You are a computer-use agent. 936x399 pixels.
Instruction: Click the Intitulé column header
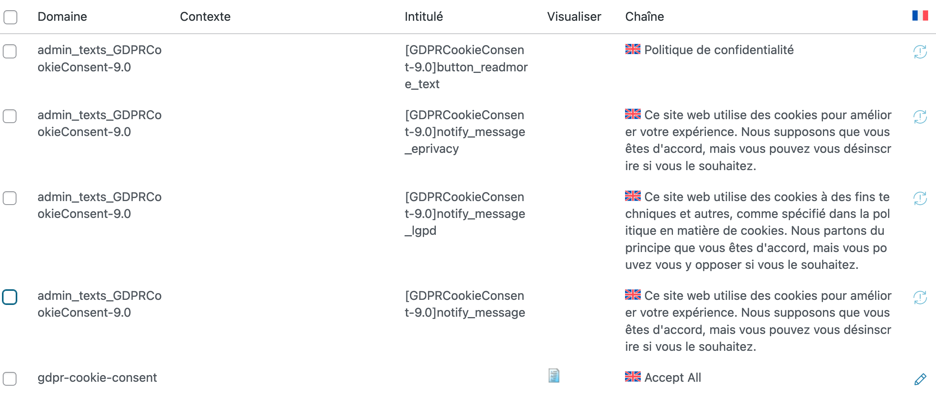[424, 16]
